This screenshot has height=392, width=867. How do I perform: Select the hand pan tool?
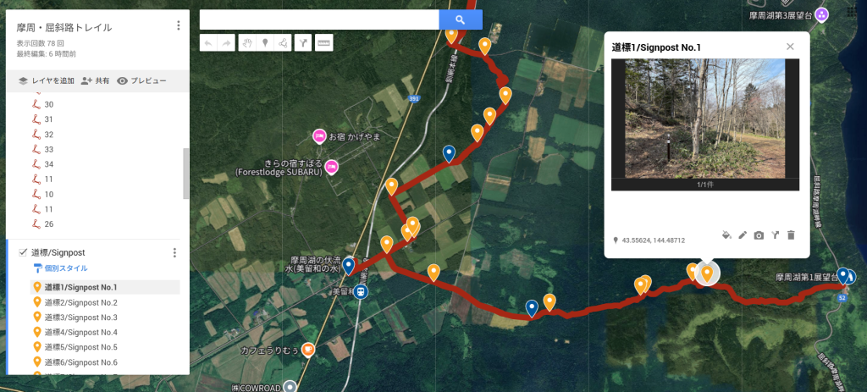(249, 42)
